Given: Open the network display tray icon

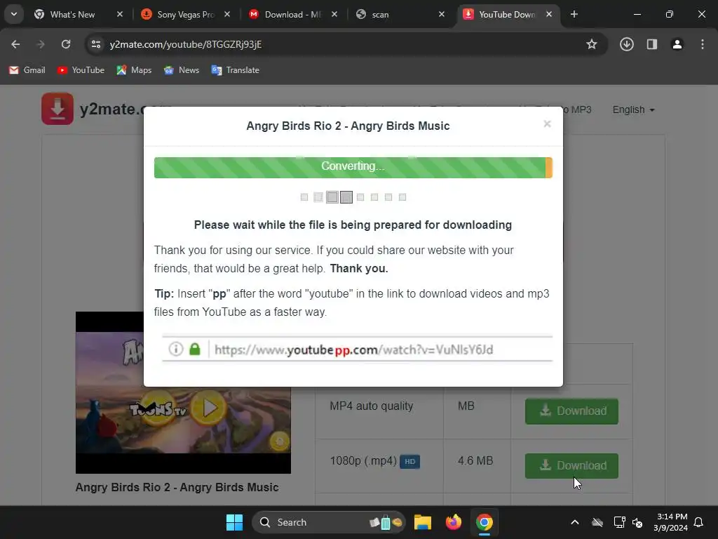Looking at the screenshot, I should (x=619, y=522).
